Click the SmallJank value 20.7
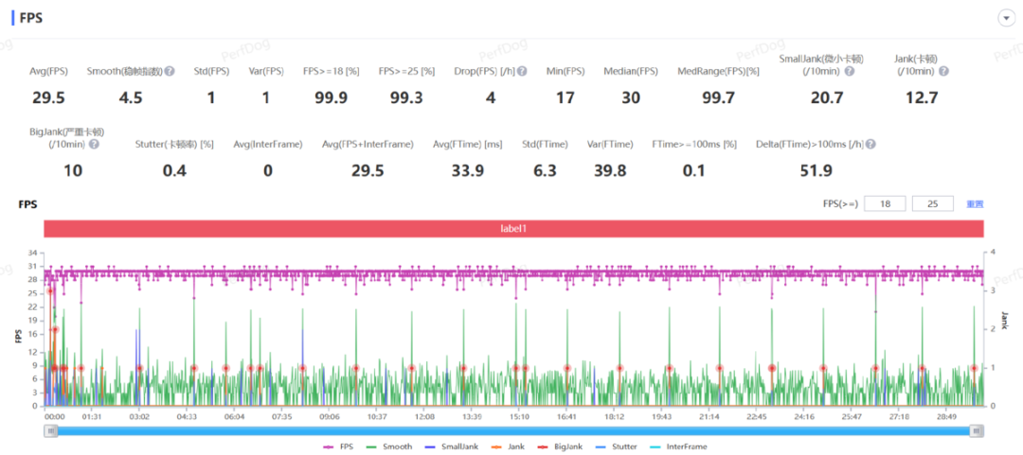Viewport: 1023px width, 455px height. pos(827,98)
